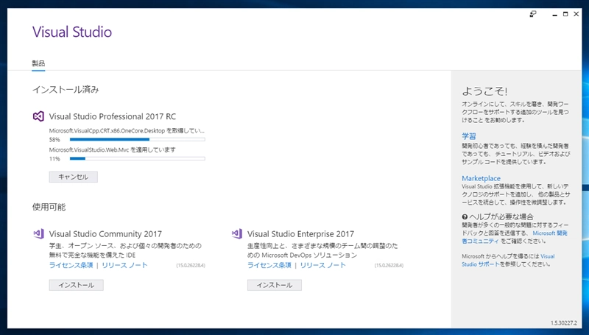Click the 11% percentage label
Image resolution: width=589 pixels, height=335 pixels.
[x=54, y=158]
